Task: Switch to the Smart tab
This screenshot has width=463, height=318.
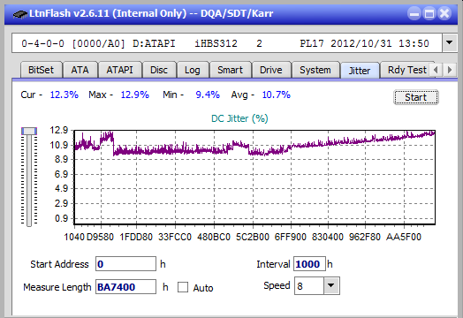Action: (x=230, y=70)
